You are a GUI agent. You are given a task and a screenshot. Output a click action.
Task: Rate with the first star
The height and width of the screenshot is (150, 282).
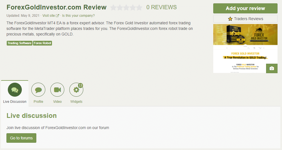pyautogui.click(x=113, y=8)
